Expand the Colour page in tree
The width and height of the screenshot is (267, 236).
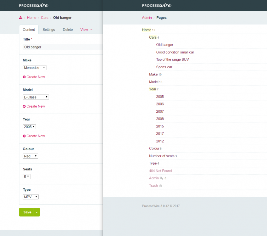tap(154, 149)
